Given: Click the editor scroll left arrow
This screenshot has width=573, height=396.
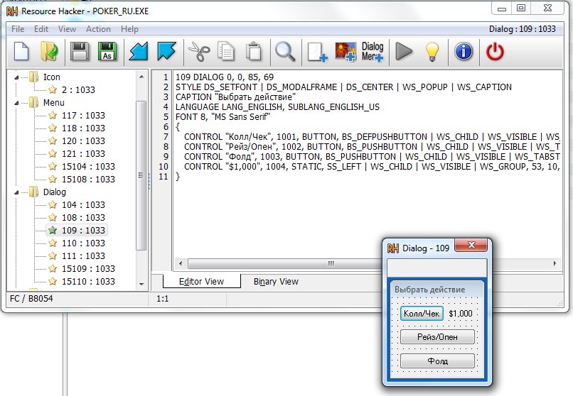Looking at the screenshot, I should 180,263.
